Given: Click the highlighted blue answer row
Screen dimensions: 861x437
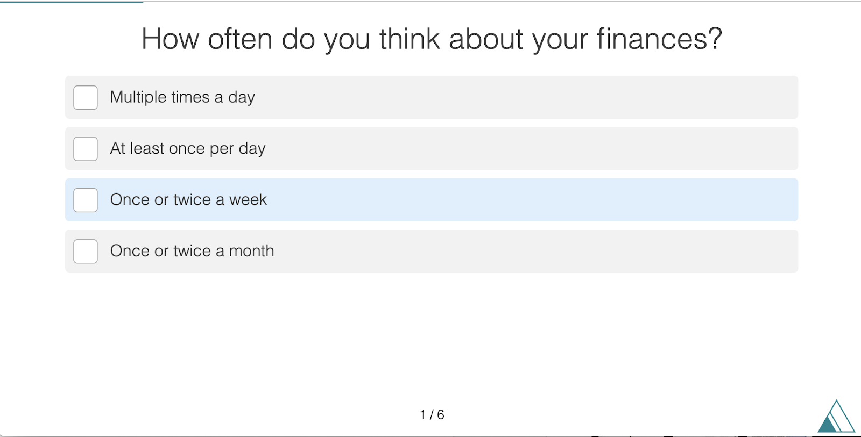Looking at the screenshot, I should pos(432,200).
